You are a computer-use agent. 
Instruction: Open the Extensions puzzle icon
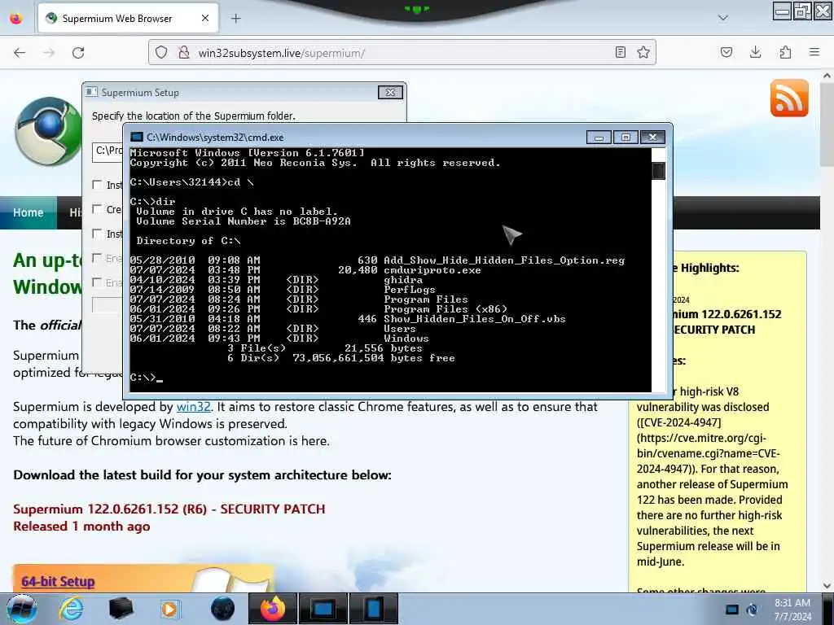click(785, 52)
